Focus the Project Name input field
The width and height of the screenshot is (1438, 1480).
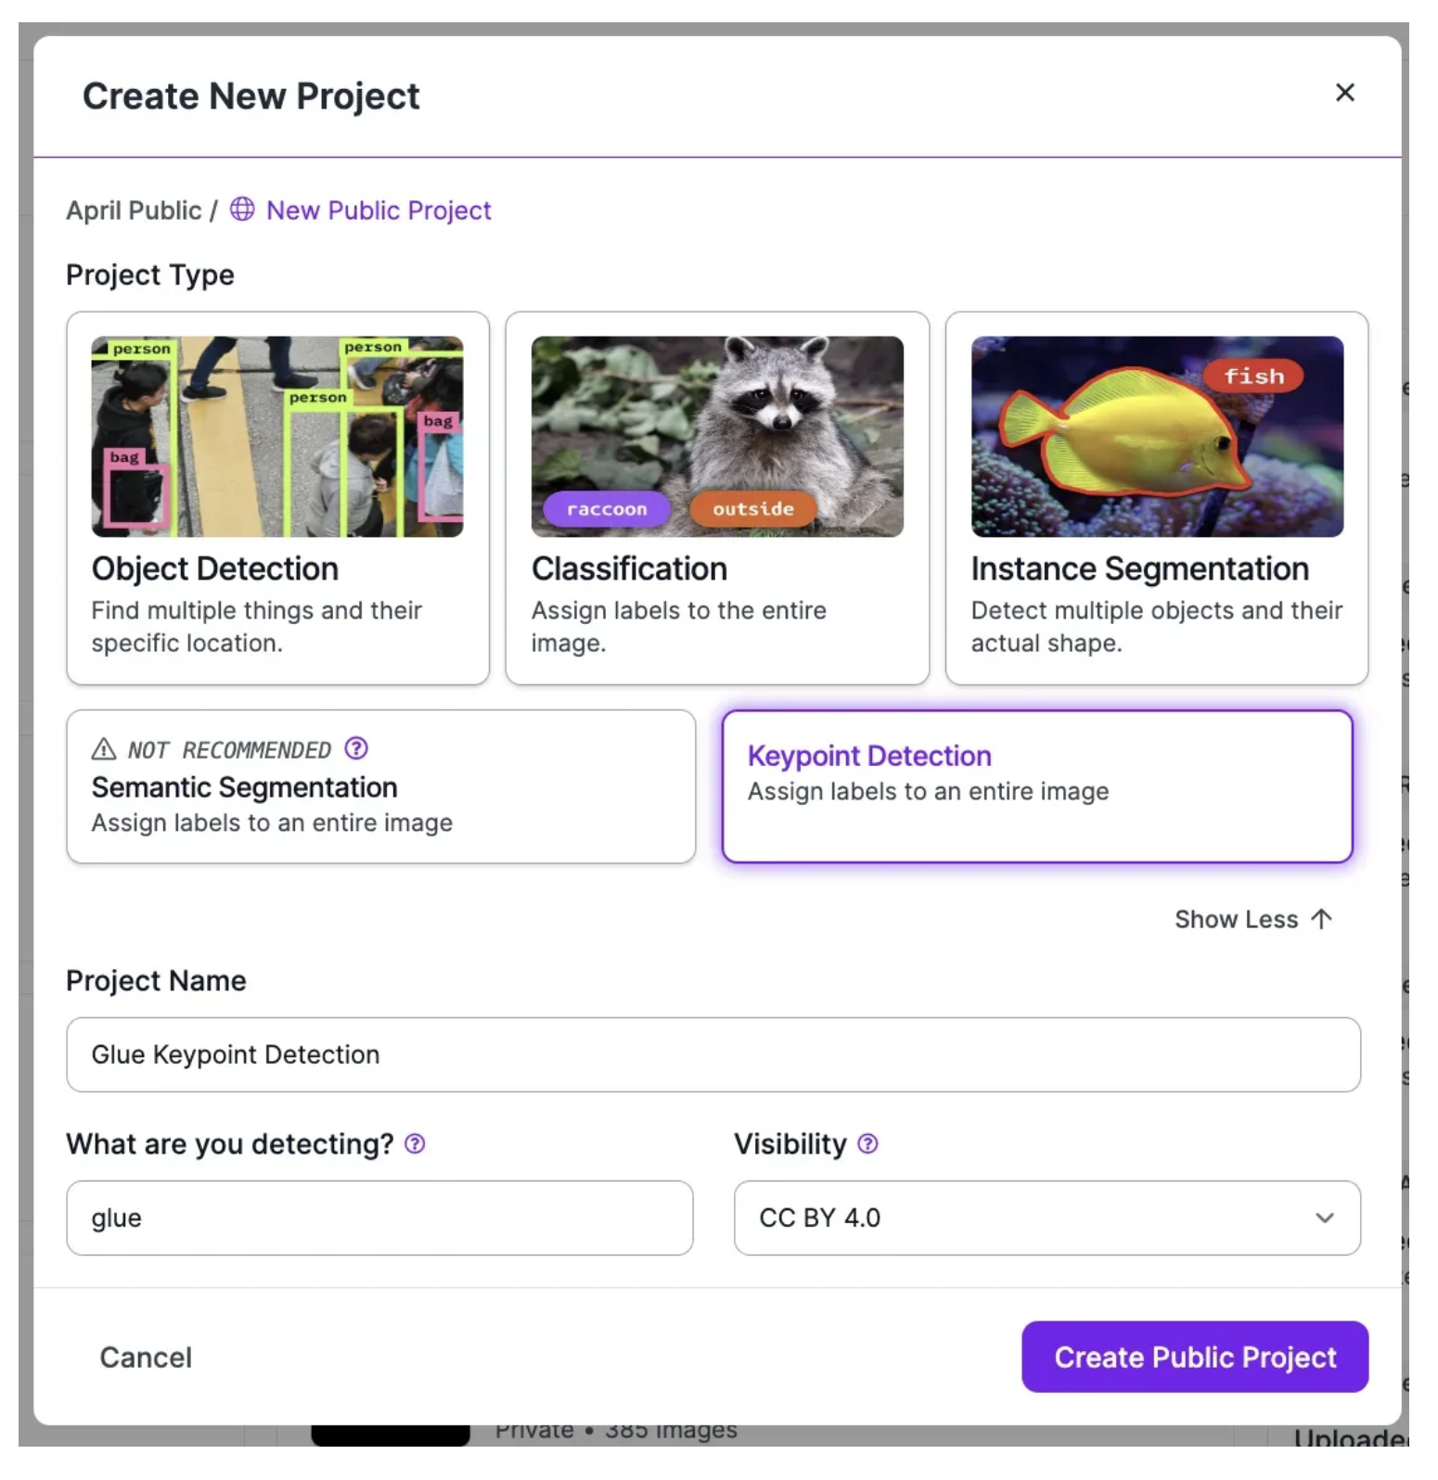713,1054
